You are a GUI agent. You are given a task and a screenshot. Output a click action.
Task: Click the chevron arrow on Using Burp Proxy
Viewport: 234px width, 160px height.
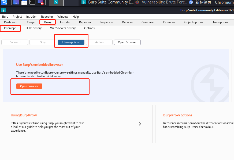[140, 124]
